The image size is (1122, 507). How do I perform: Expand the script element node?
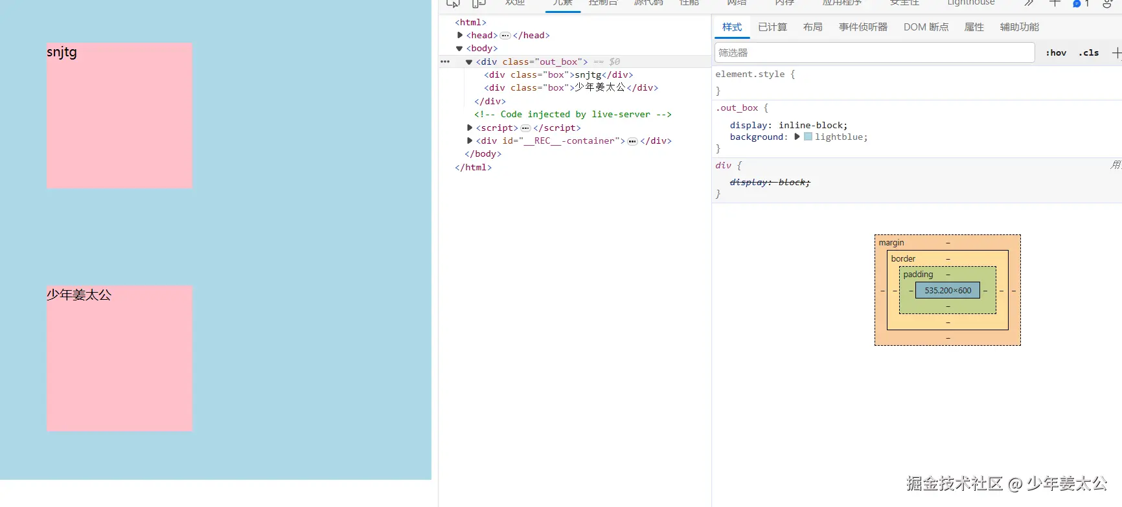tap(470, 128)
